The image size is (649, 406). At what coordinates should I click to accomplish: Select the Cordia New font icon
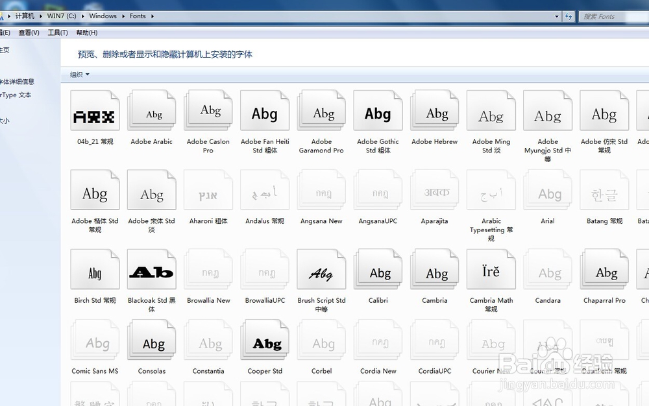(378, 339)
